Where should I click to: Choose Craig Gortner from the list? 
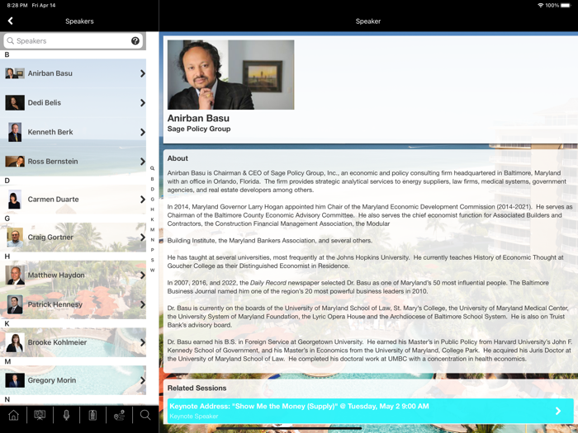73,238
